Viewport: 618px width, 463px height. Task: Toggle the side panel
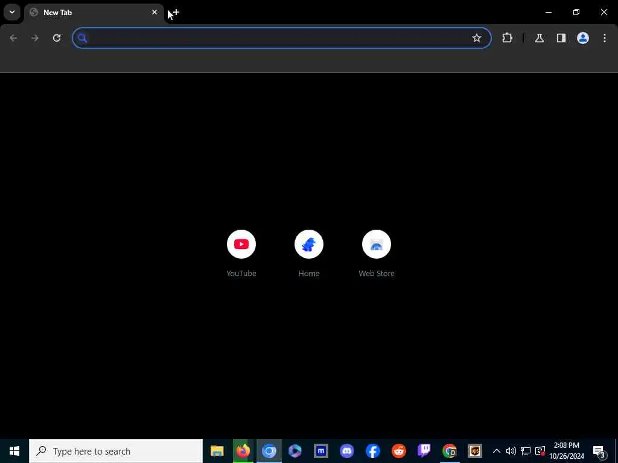[561, 38]
